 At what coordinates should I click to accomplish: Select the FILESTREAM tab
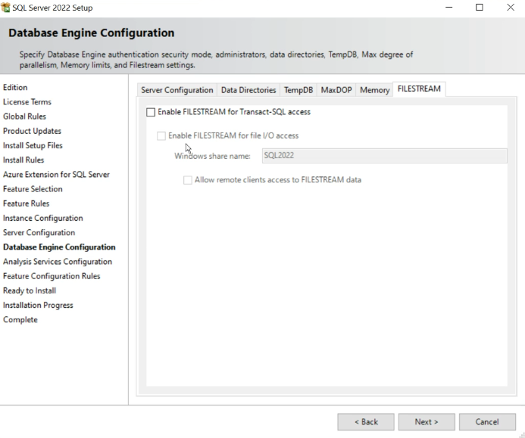[419, 89]
